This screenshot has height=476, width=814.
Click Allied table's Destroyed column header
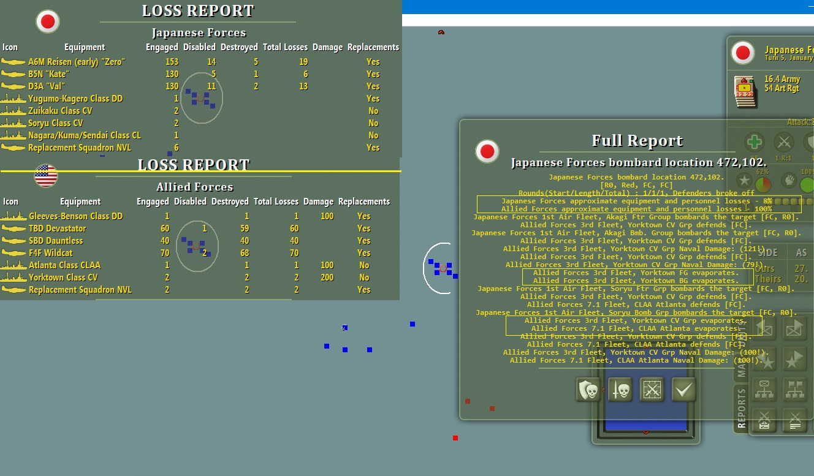click(230, 202)
